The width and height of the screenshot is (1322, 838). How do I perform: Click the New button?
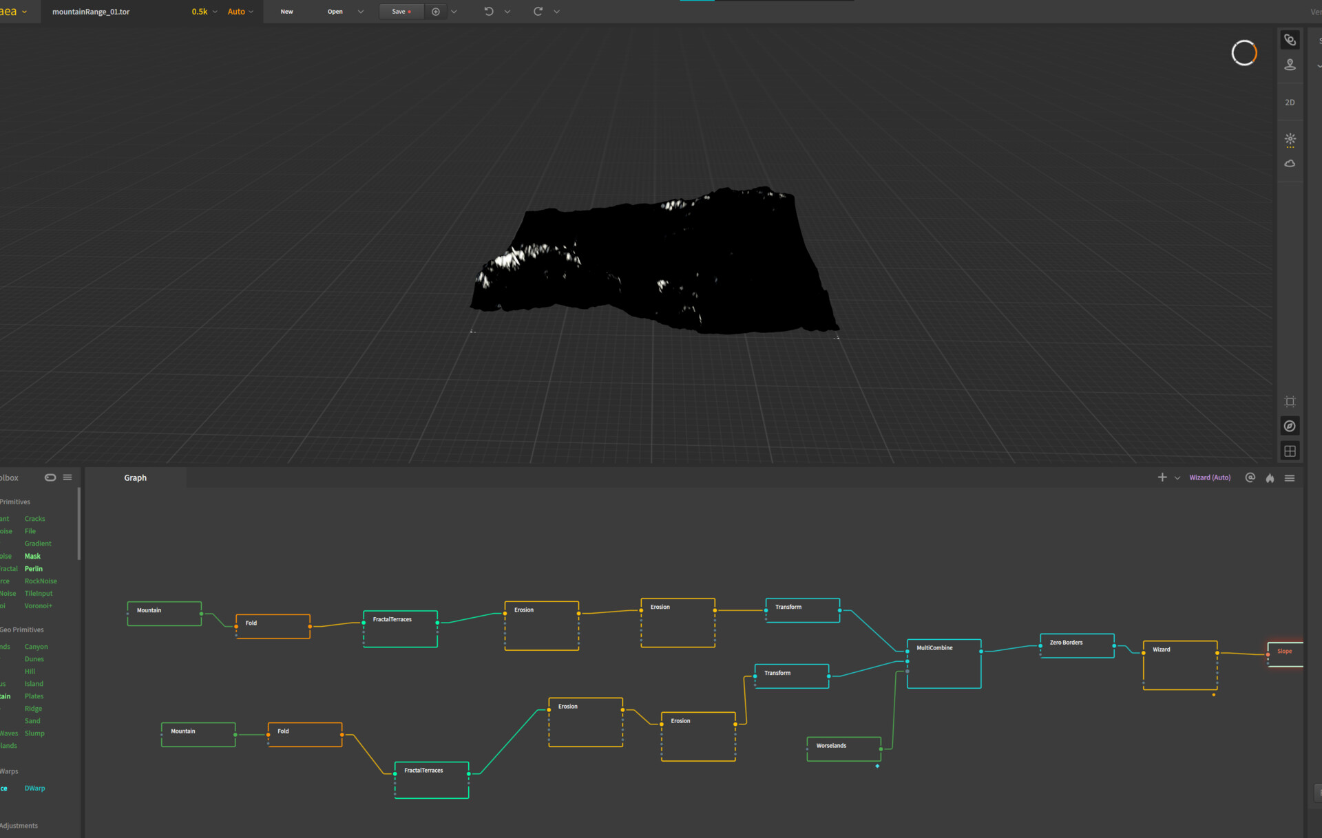(x=286, y=12)
